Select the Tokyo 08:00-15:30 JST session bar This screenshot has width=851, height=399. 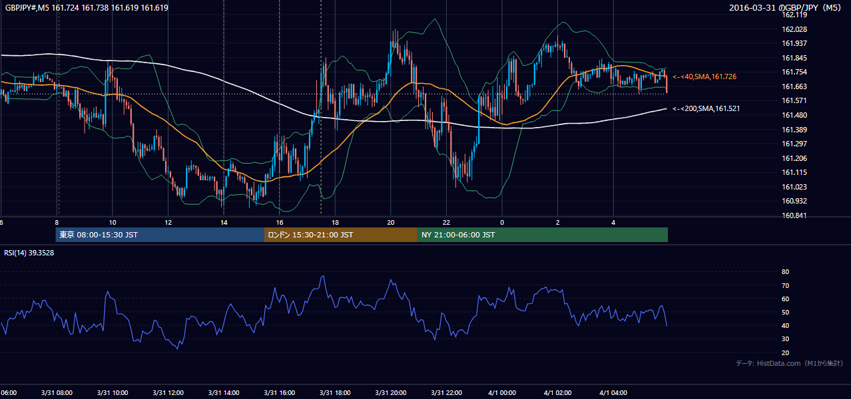coord(160,235)
